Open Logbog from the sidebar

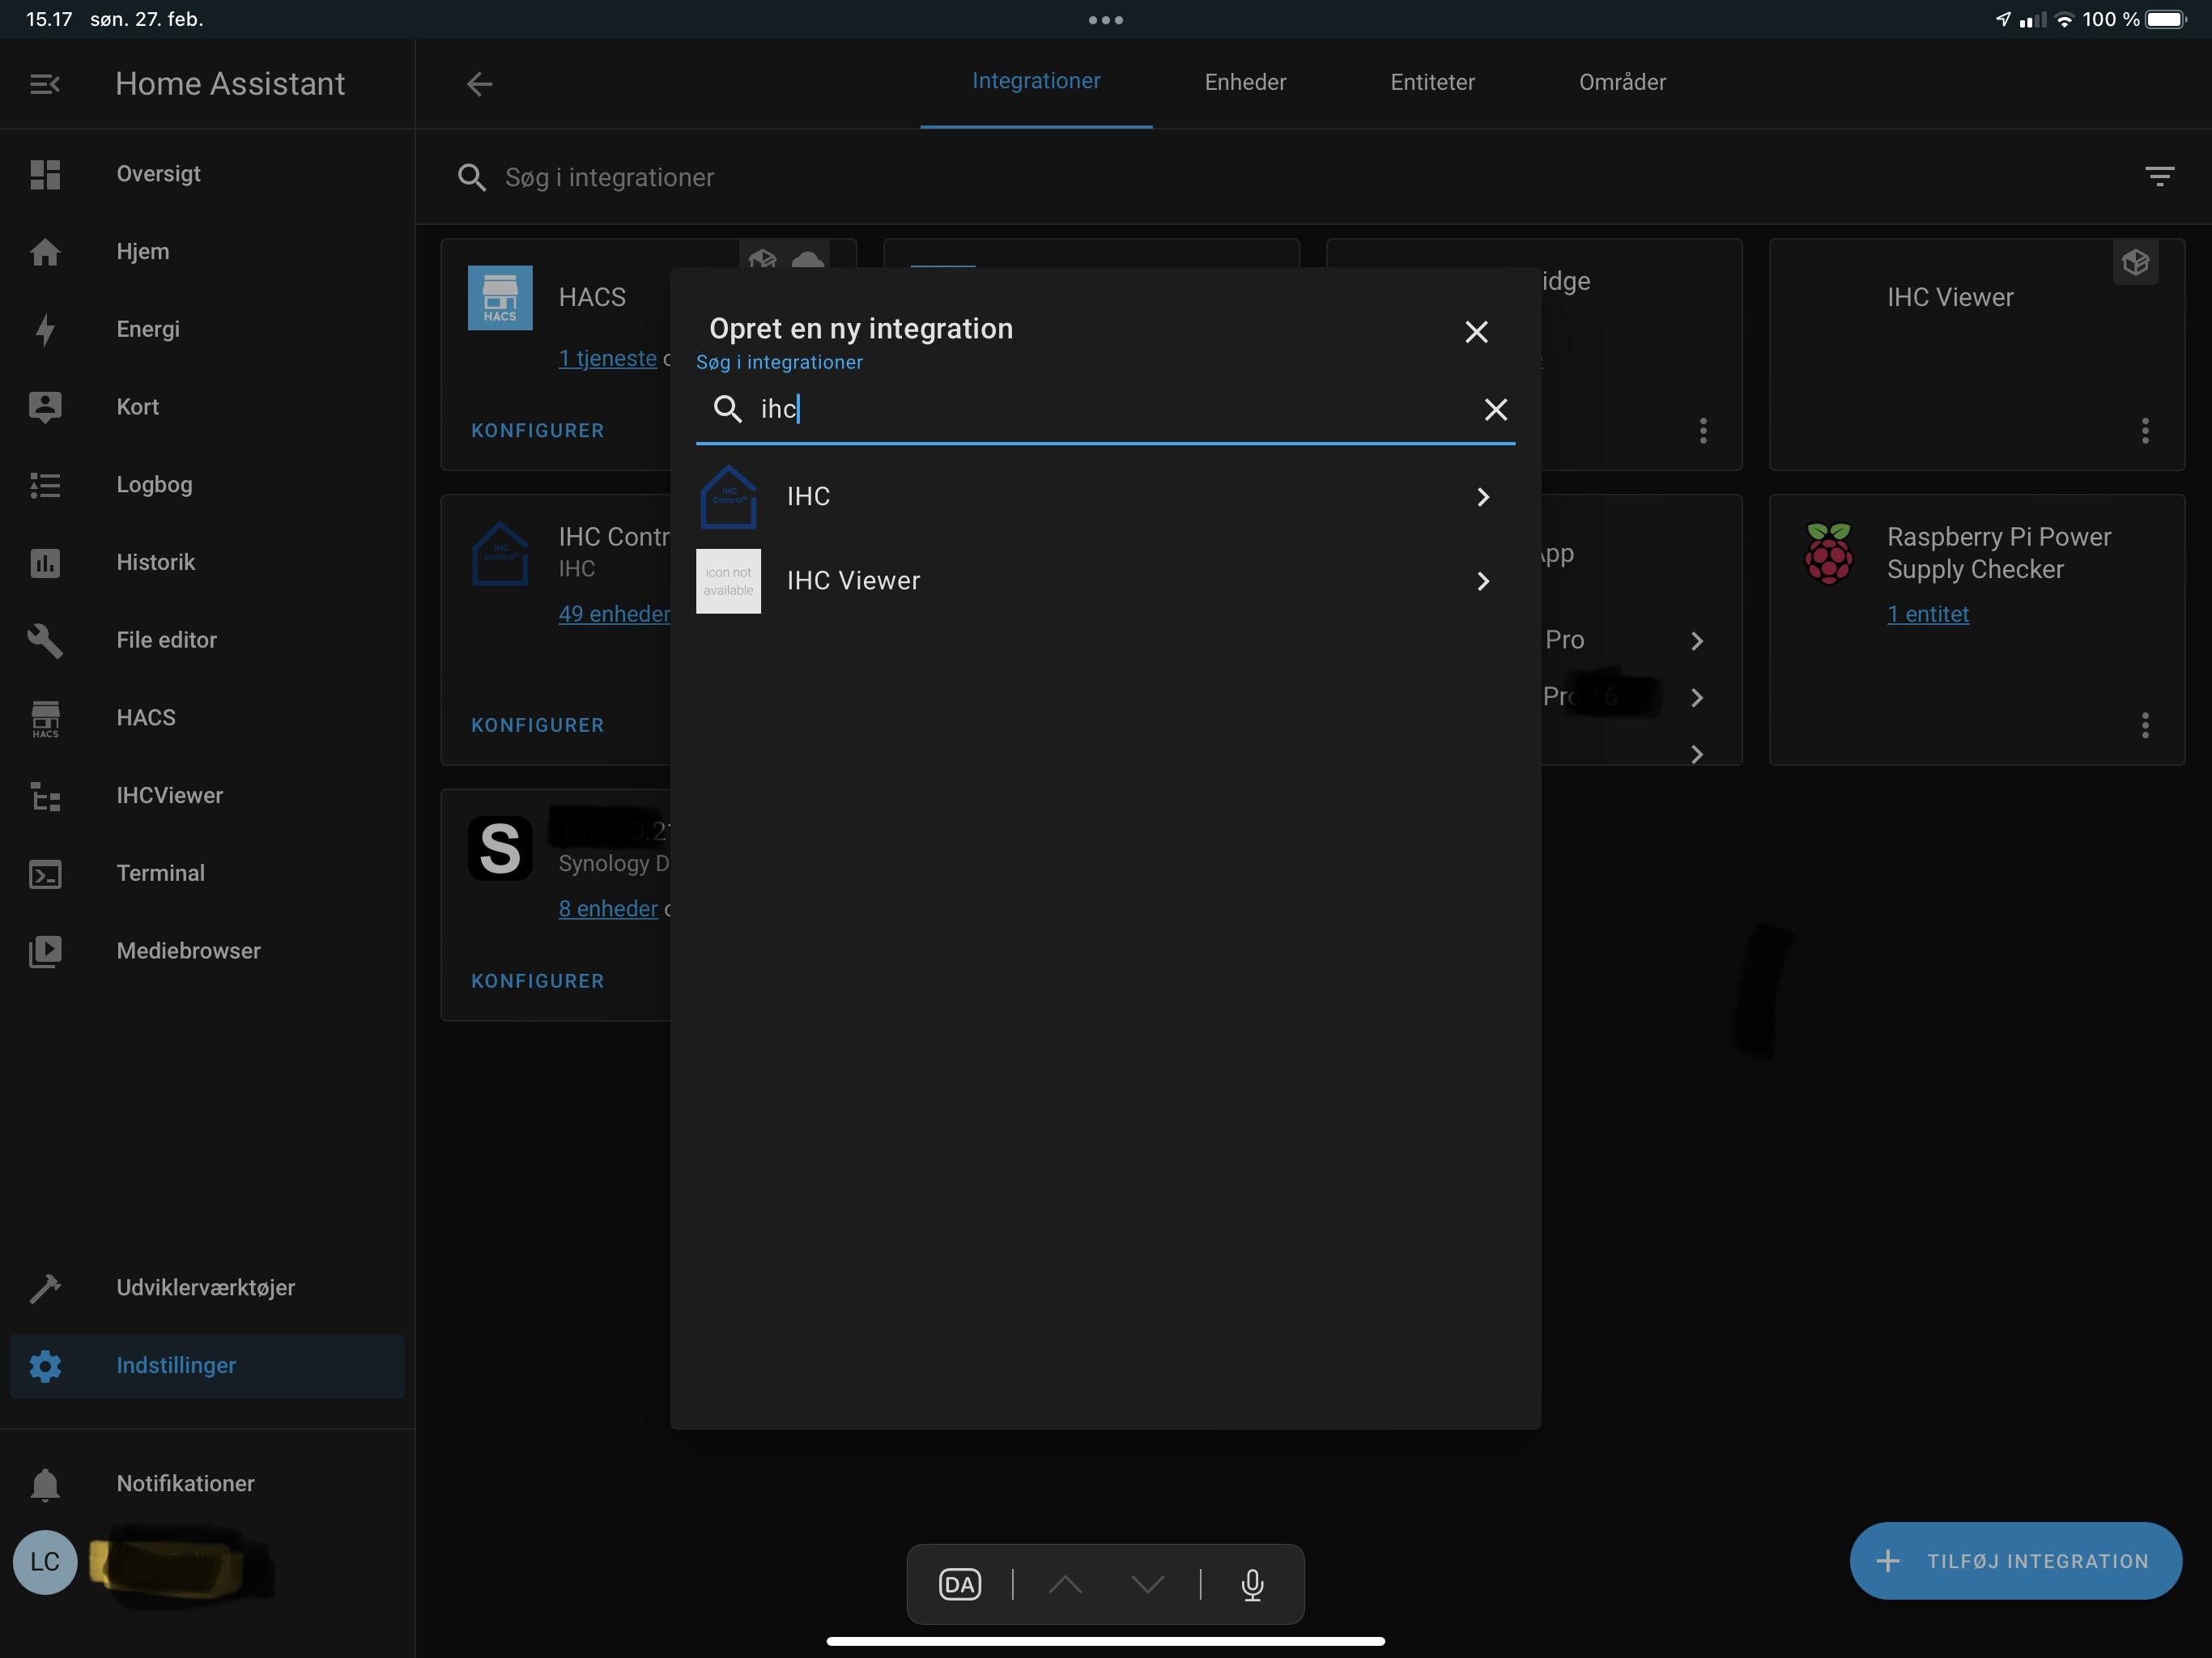pyautogui.click(x=153, y=485)
